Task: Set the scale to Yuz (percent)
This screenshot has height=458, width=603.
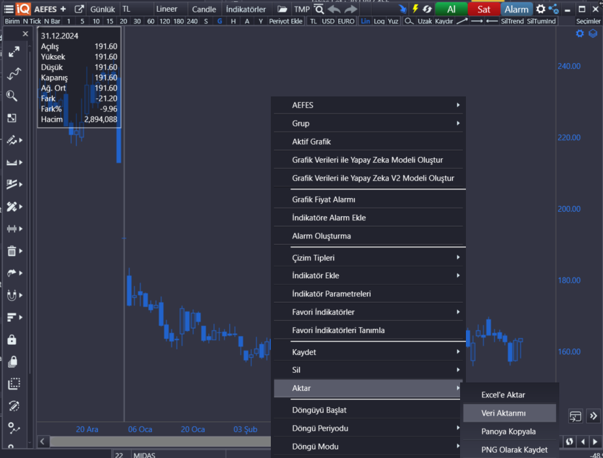Action: (x=393, y=21)
